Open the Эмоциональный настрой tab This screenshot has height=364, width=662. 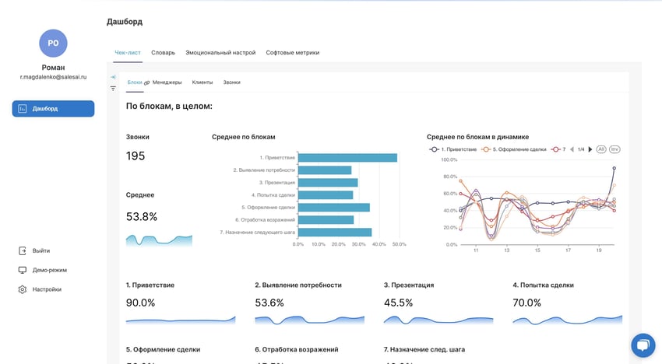pos(220,52)
